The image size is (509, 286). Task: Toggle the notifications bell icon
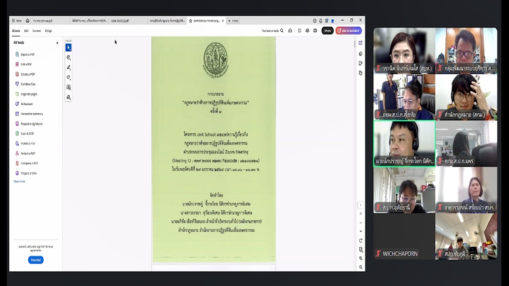tap(321, 21)
